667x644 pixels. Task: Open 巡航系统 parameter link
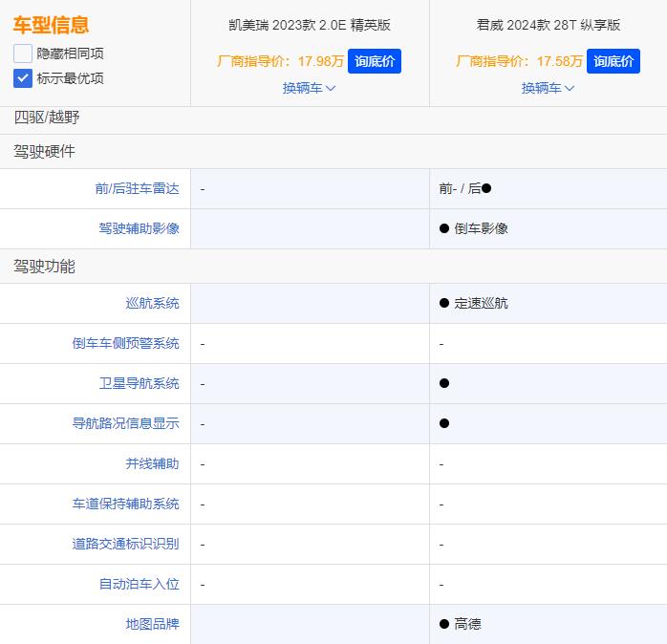(152, 303)
